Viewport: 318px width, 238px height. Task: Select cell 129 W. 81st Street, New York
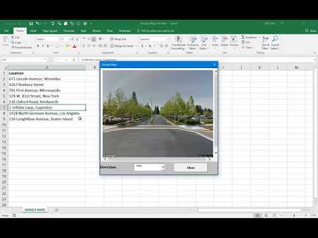click(x=47, y=96)
